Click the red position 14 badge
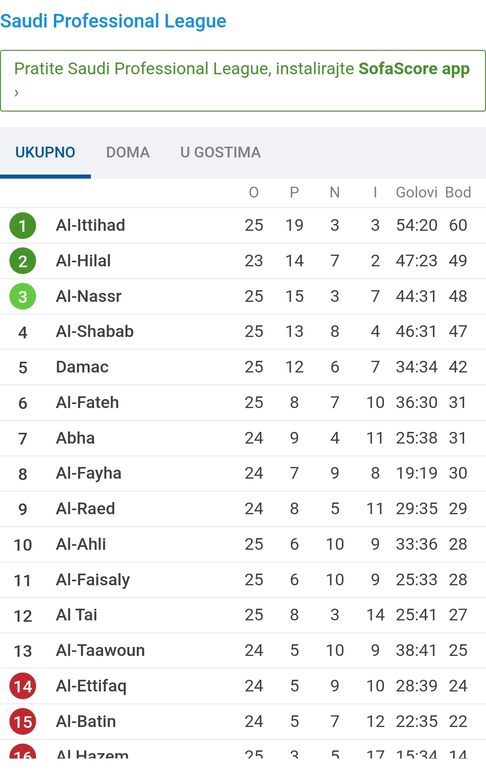 [22, 686]
